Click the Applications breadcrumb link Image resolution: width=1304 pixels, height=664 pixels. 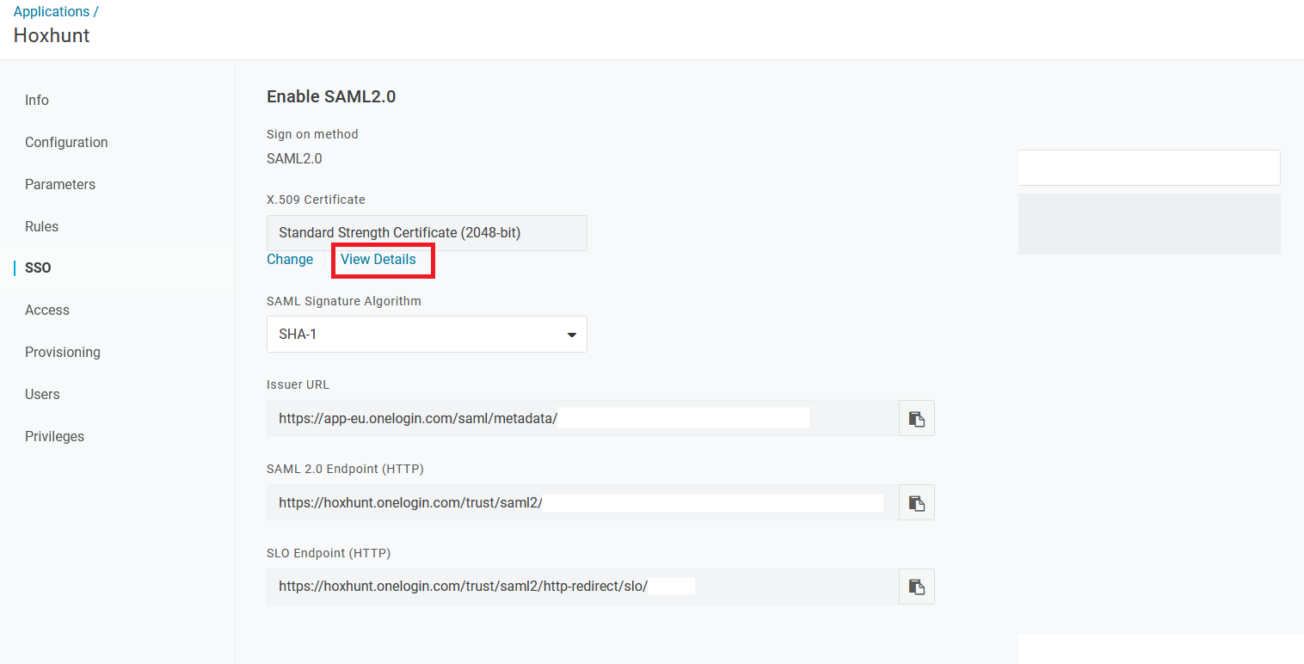click(x=52, y=11)
